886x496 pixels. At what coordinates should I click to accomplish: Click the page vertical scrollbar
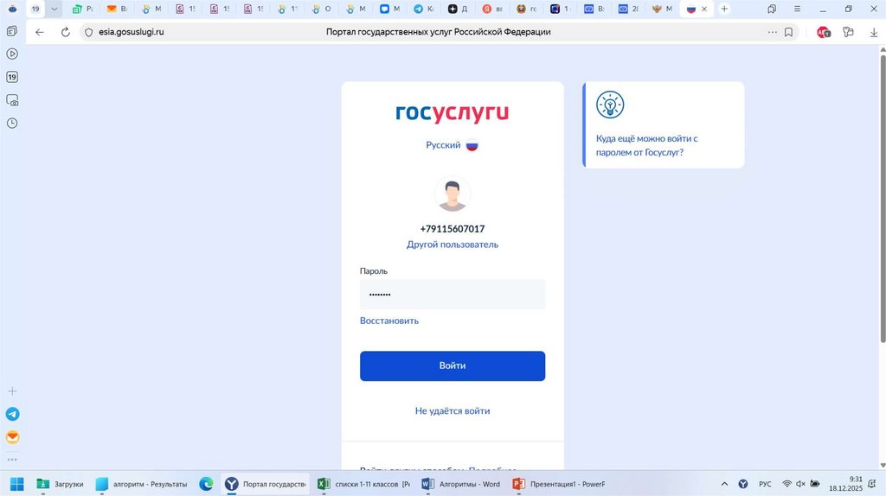882,198
